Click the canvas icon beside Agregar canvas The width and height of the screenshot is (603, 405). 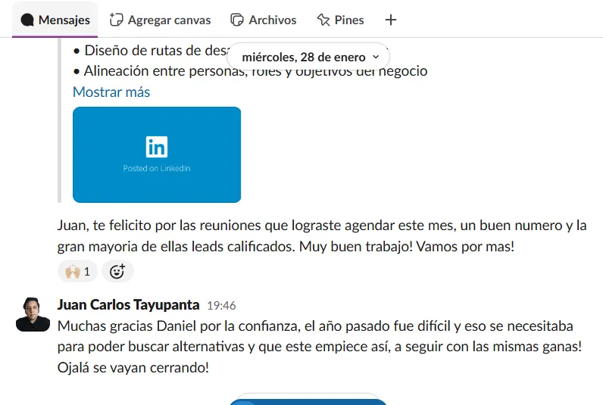click(116, 20)
